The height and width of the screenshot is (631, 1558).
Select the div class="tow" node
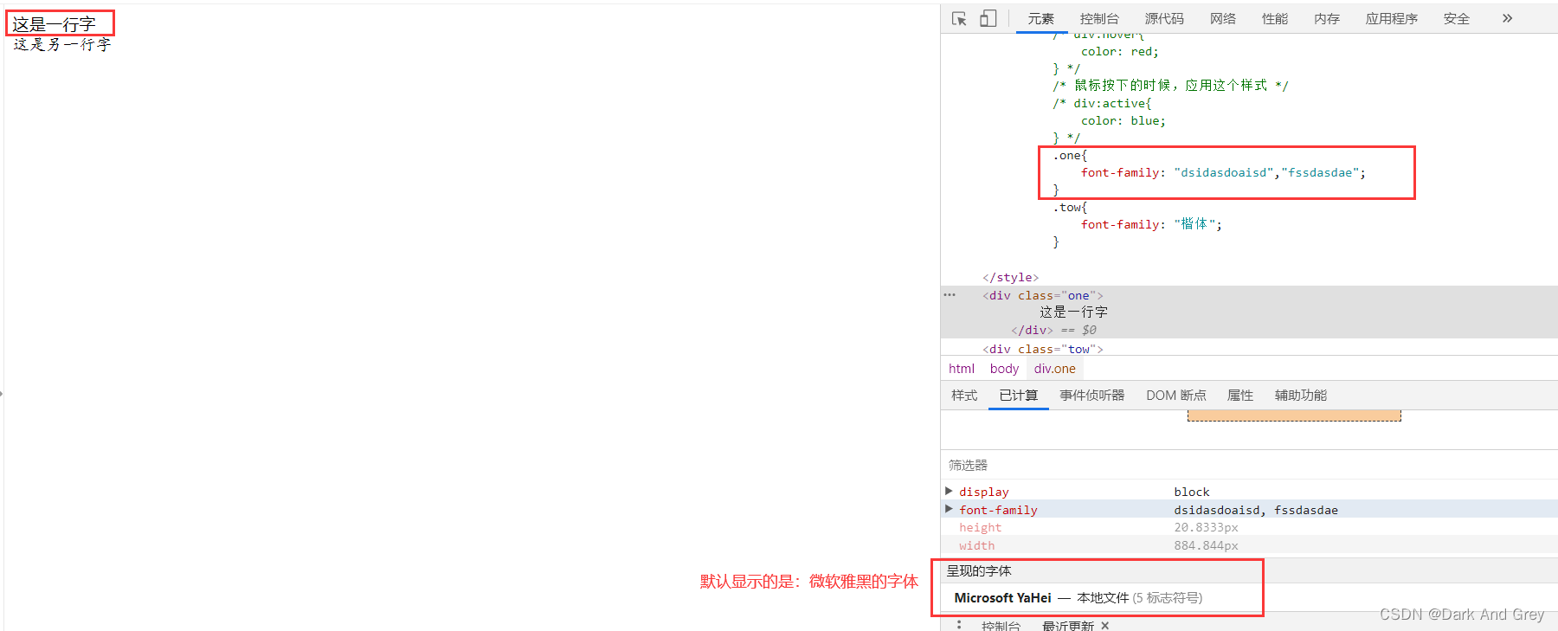point(1043,349)
